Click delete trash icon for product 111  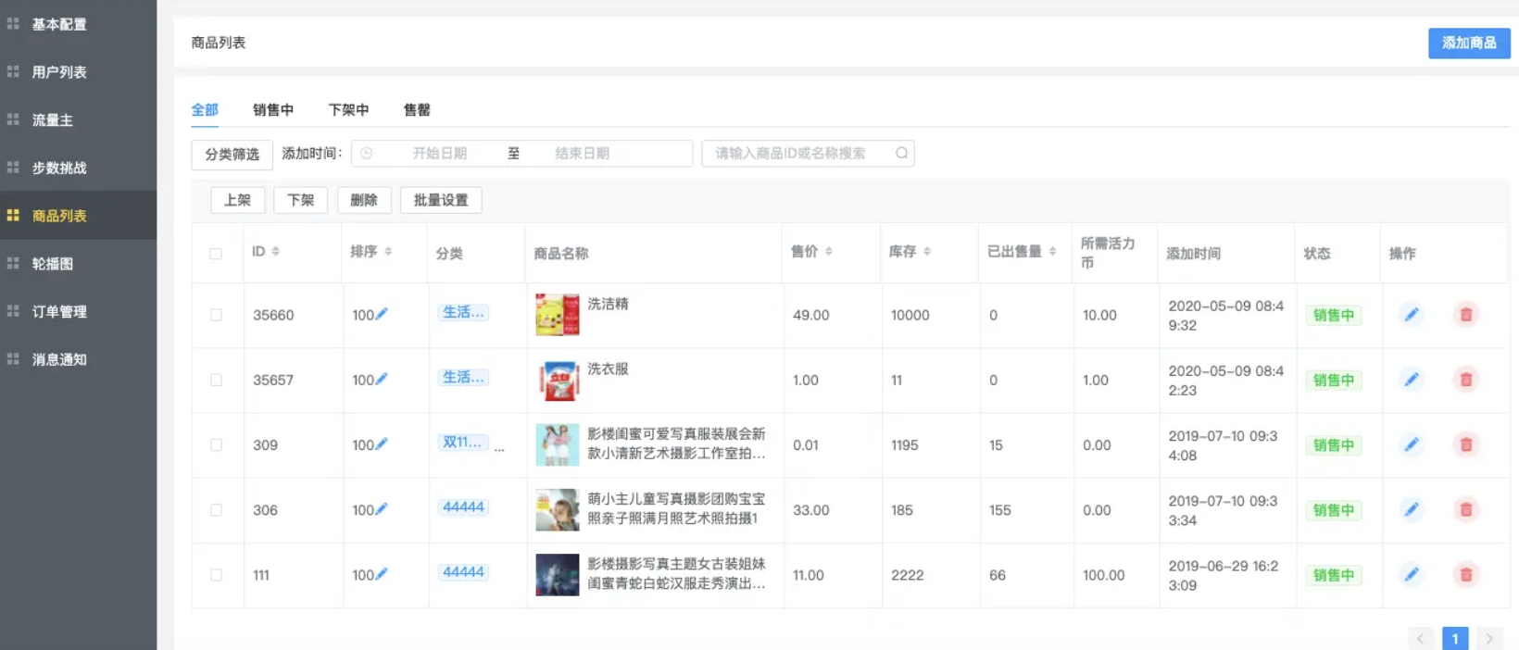click(1465, 575)
